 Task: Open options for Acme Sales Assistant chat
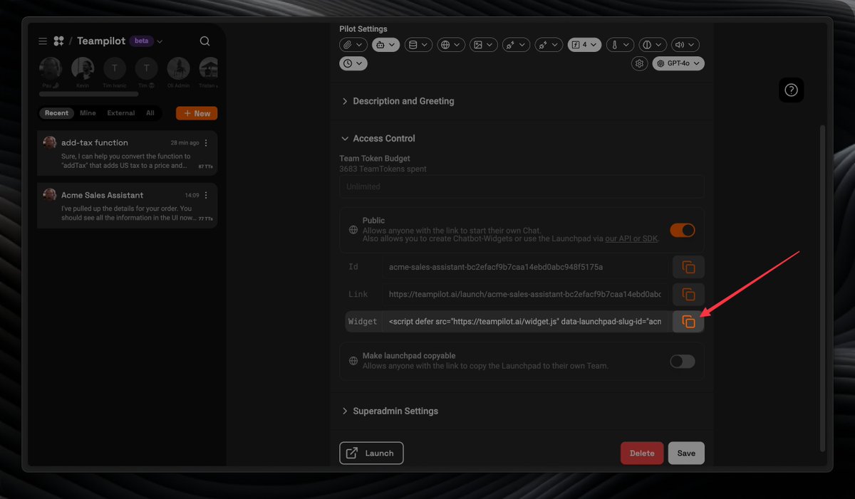click(207, 195)
